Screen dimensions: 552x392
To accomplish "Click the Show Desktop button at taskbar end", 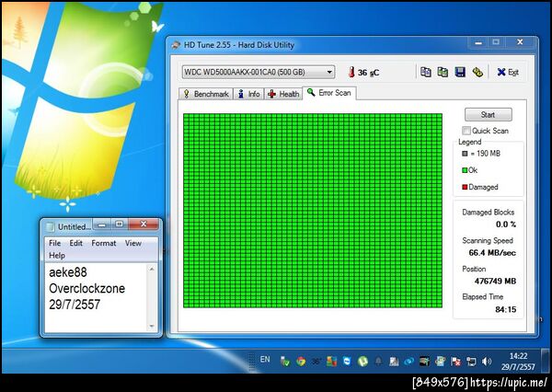I will [x=546, y=361].
